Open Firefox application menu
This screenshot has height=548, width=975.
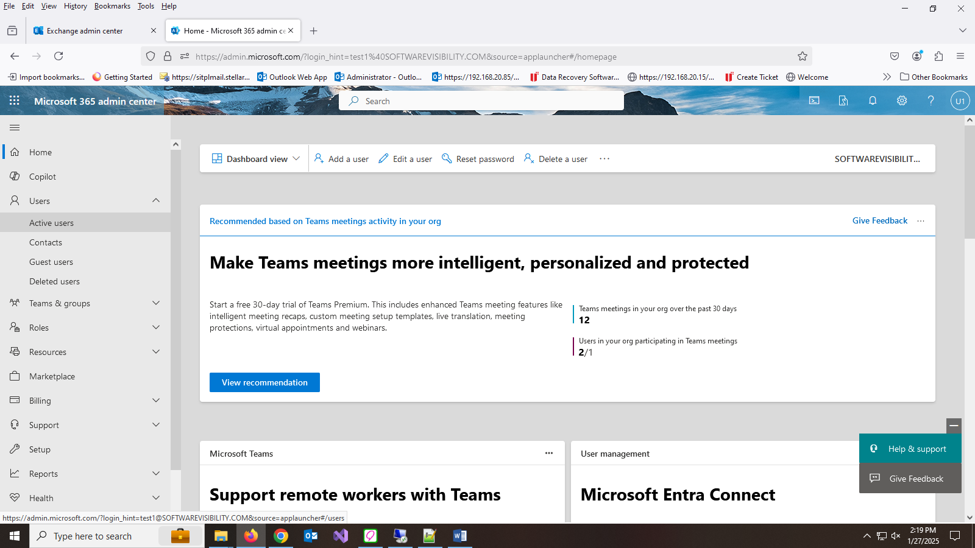coord(960,56)
